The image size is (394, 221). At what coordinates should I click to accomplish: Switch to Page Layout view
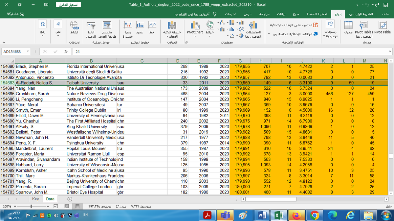click(x=67, y=207)
